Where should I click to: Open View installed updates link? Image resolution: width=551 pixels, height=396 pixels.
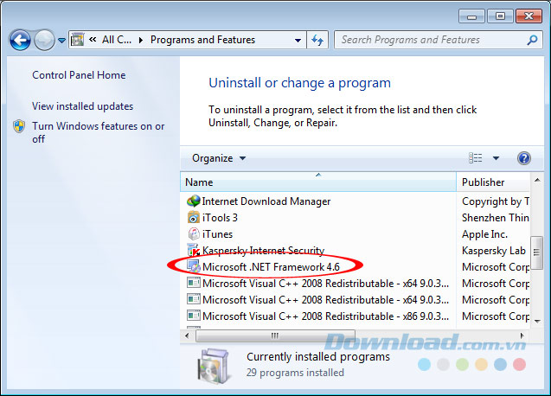(x=82, y=106)
